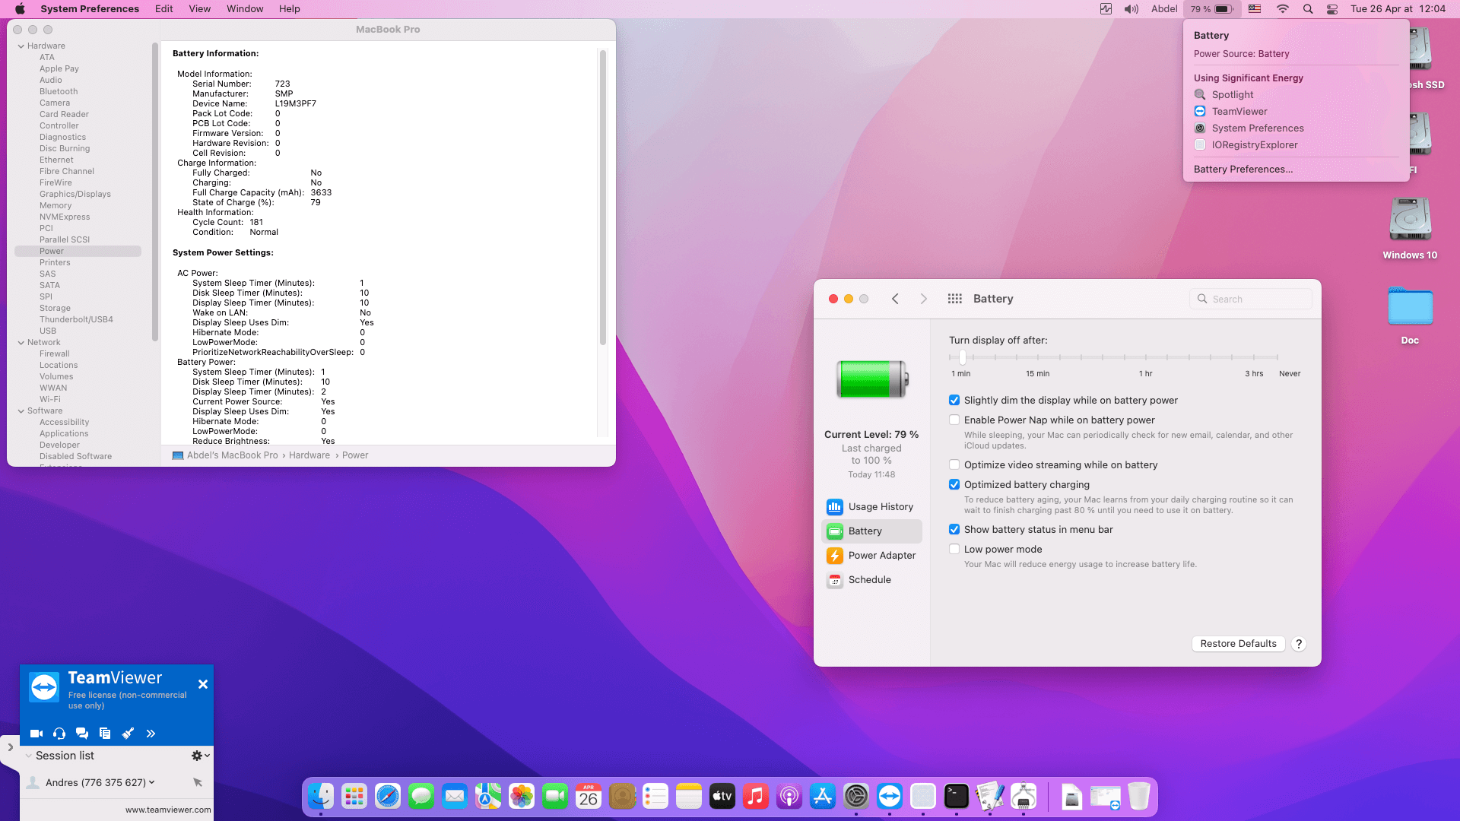Click Restore Defaults button
The width and height of the screenshot is (1460, 821).
click(1238, 644)
